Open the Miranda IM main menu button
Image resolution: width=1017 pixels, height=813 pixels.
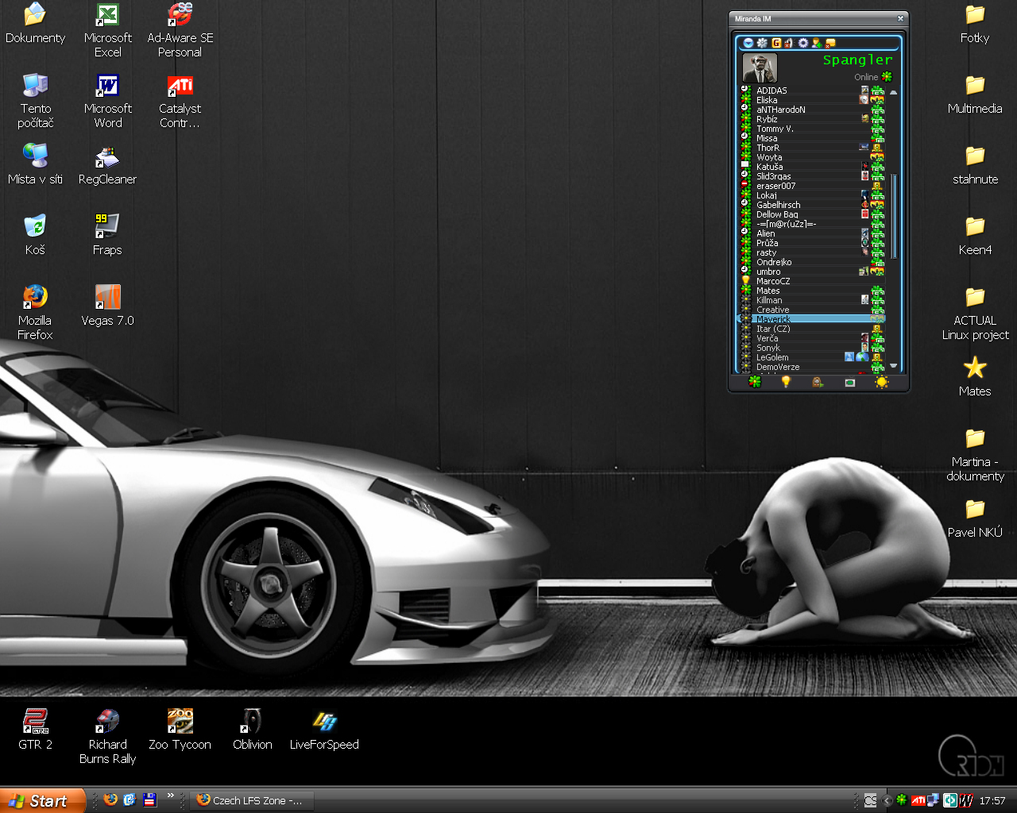click(x=748, y=43)
